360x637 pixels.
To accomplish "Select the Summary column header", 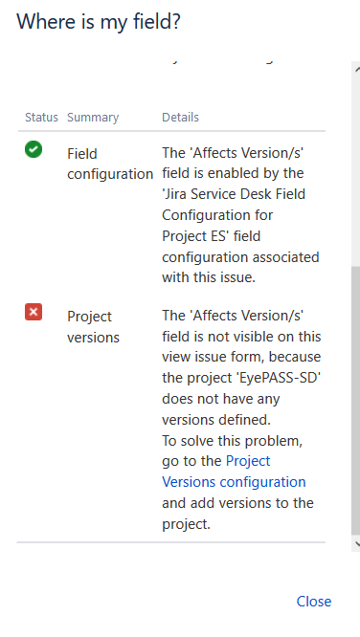I will (93, 118).
